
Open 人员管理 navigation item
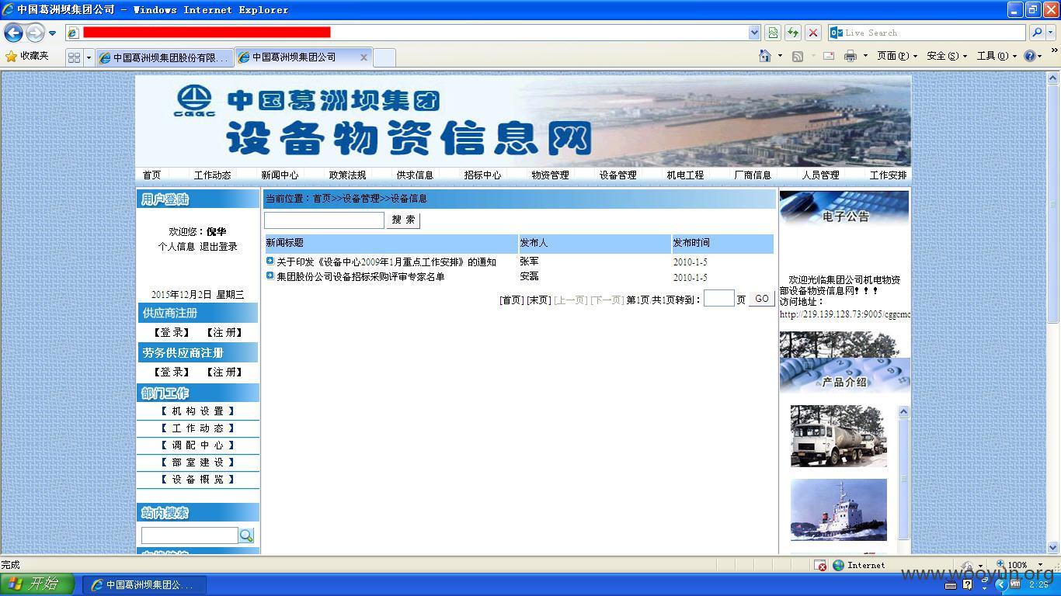pos(820,175)
